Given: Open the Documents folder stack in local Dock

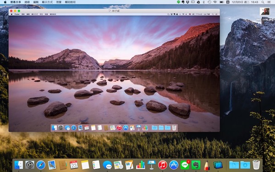Looking at the screenshot, I should point(234,165).
